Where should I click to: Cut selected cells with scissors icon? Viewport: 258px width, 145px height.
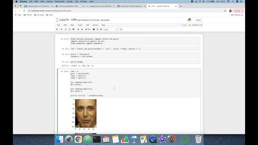tap(66, 29)
